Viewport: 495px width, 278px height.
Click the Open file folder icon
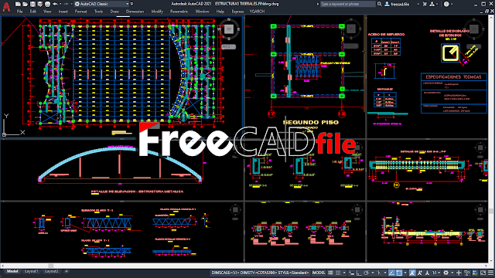point(26,4)
